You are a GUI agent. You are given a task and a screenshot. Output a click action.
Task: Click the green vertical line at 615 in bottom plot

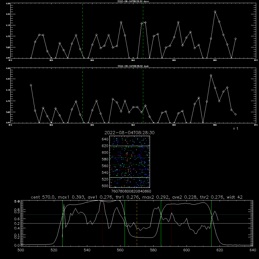[211, 223]
